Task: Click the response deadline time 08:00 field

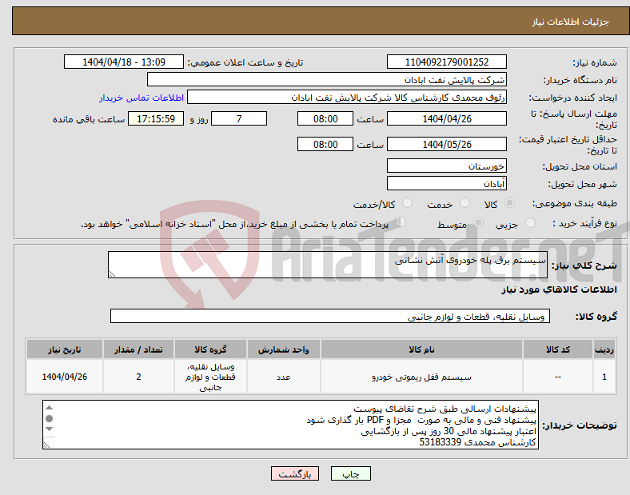Action: (325, 118)
